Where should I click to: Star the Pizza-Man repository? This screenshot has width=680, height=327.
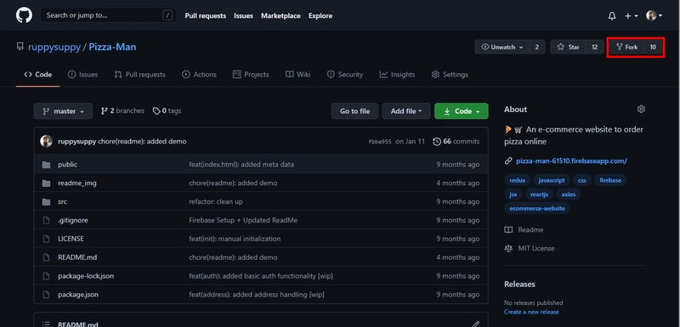(x=568, y=47)
